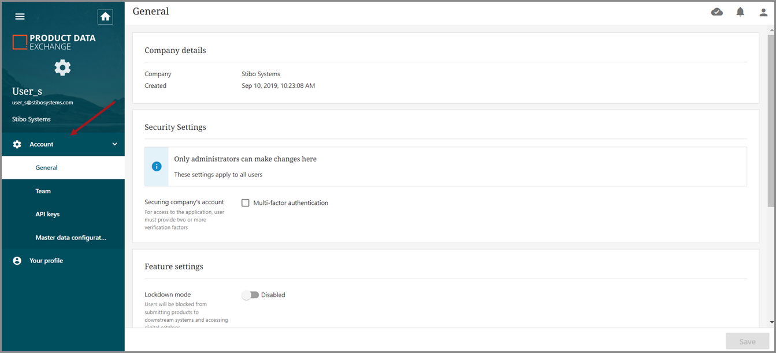Viewport: 776px width, 353px height.
Task: Click the Stibo Systems company value
Action: (x=261, y=74)
